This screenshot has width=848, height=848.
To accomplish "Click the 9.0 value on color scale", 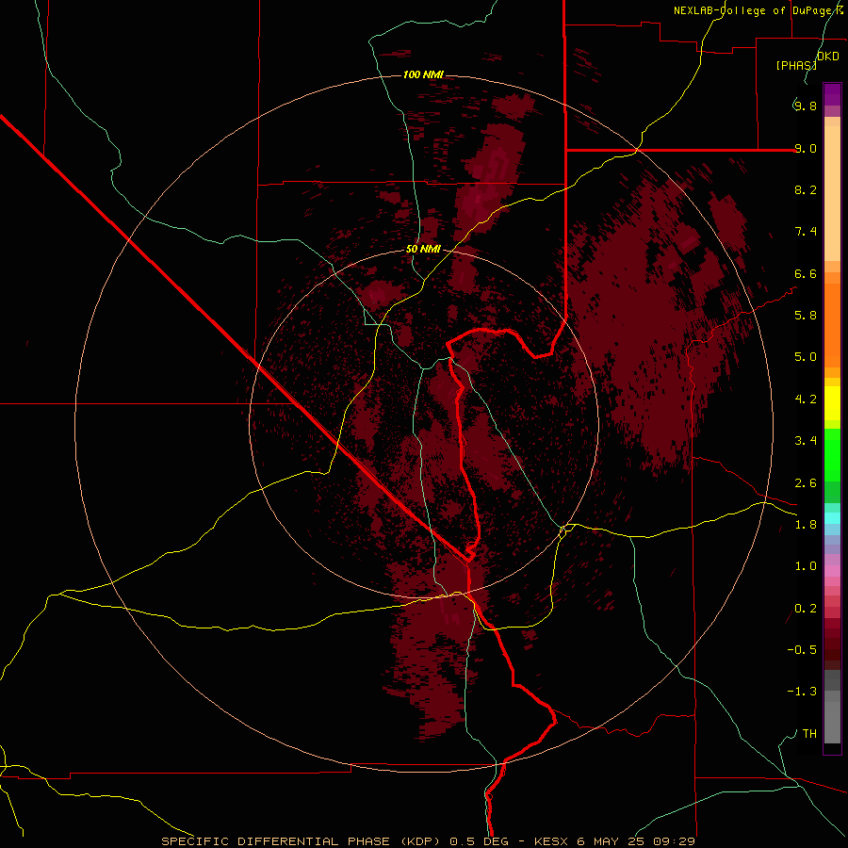I will coord(806,148).
